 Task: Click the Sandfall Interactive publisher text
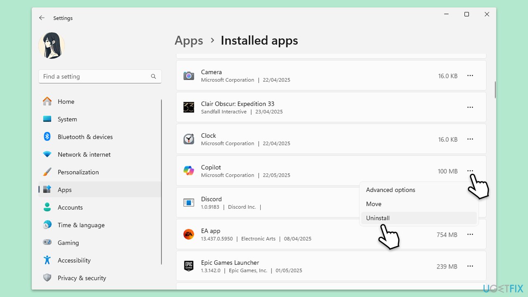point(224,112)
